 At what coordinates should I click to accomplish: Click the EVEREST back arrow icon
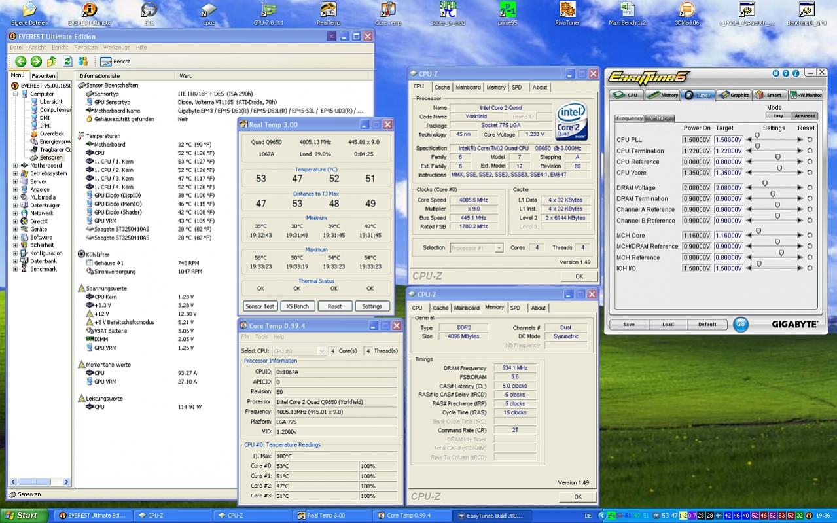(x=20, y=61)
